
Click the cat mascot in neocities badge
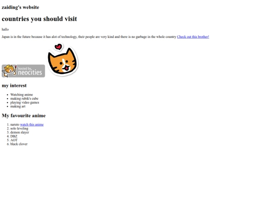(x=9, y=71)
